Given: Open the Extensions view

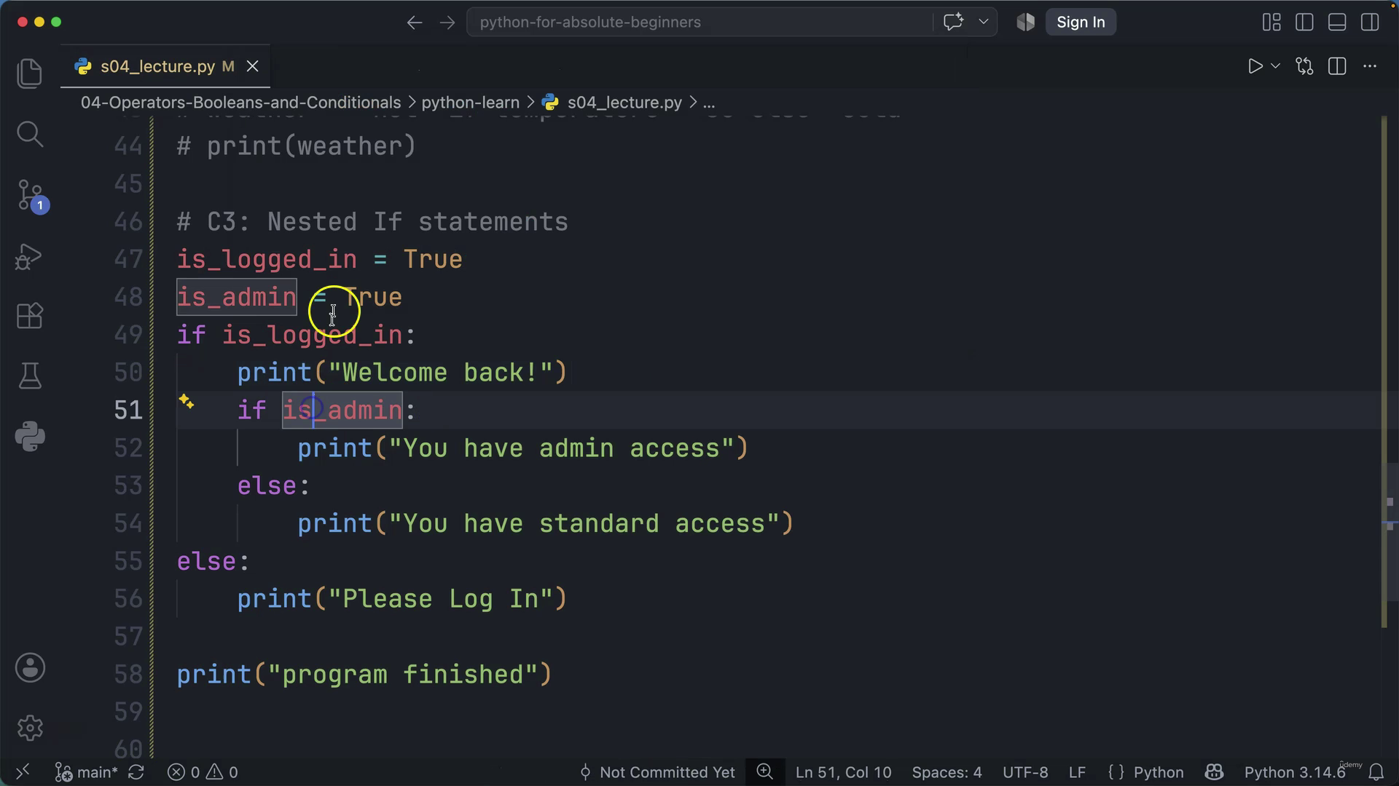Looking at the screenshot, I should tap(30, 316).
